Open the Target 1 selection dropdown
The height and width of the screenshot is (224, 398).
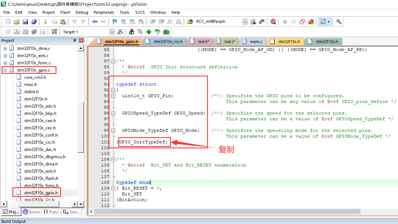tap(112, 32)
